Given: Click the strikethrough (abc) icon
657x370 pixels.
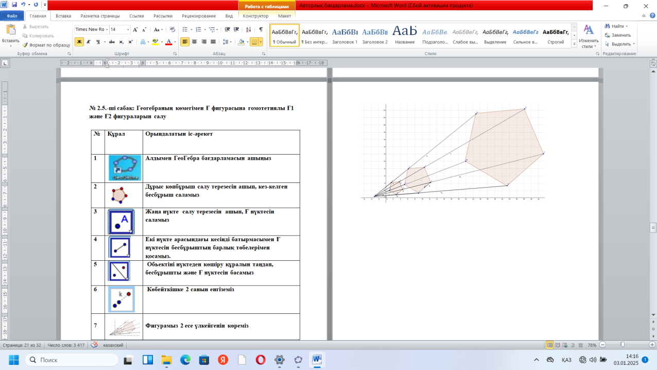Looking at the screenshot, I should (x=112, y=42).
